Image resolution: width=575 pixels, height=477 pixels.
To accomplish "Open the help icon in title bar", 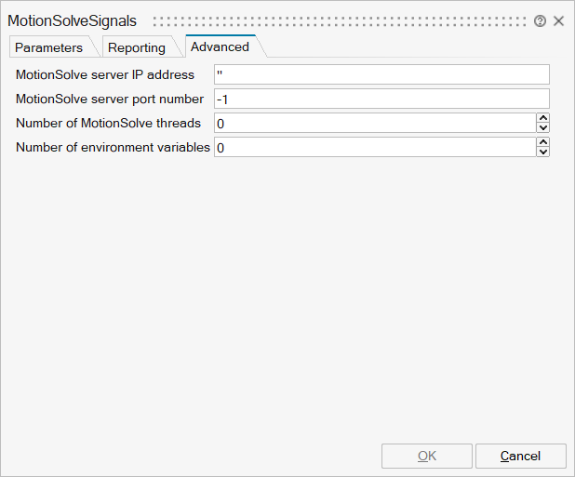I will (x=540, y=20).
